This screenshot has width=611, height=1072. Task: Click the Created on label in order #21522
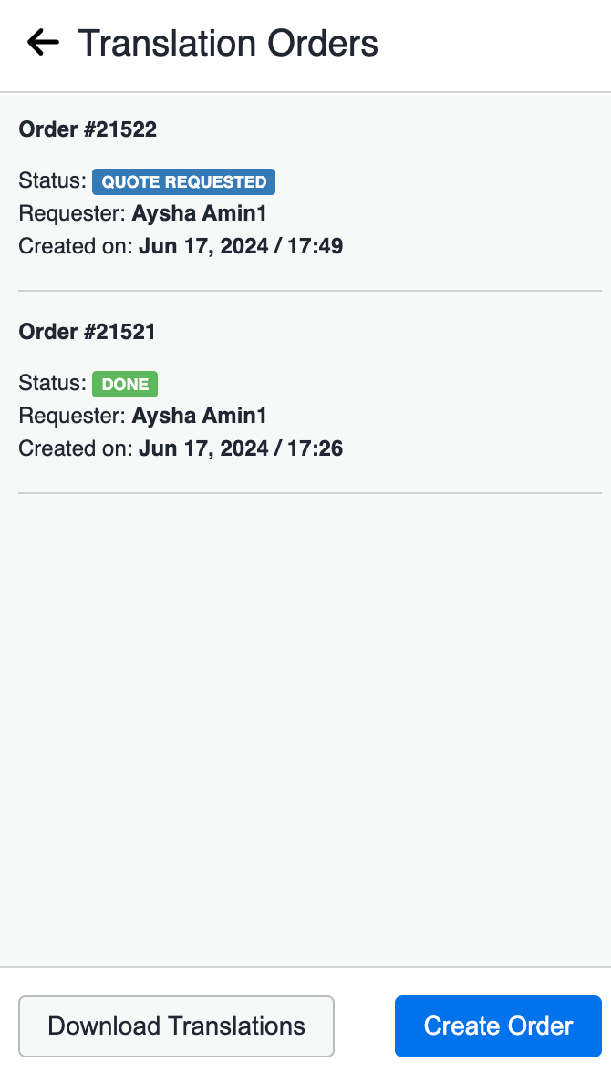[76, 246]
